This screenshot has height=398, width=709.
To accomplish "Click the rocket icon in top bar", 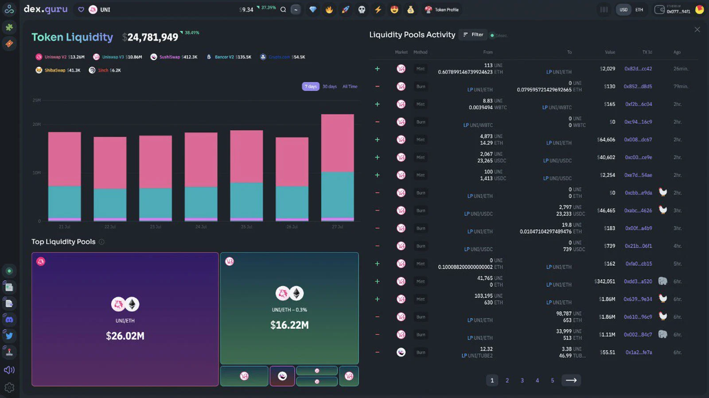I will 346,9.
